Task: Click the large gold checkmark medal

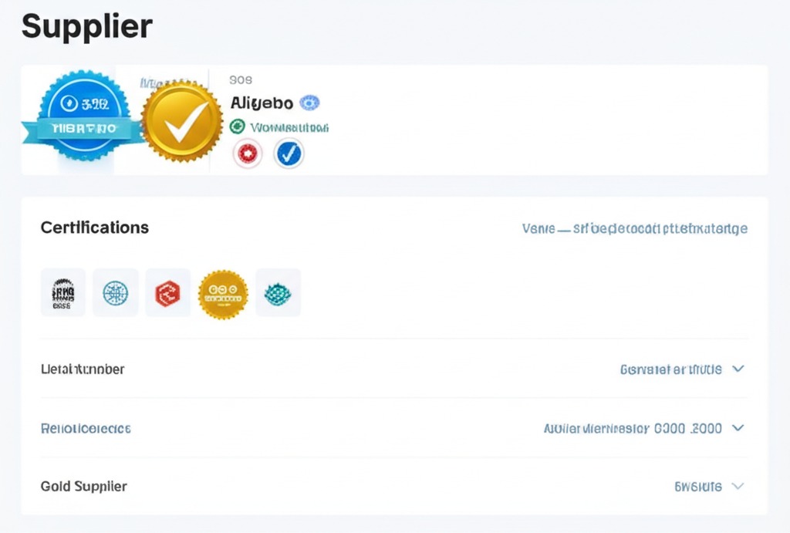Action: click(x=183, y=121)
